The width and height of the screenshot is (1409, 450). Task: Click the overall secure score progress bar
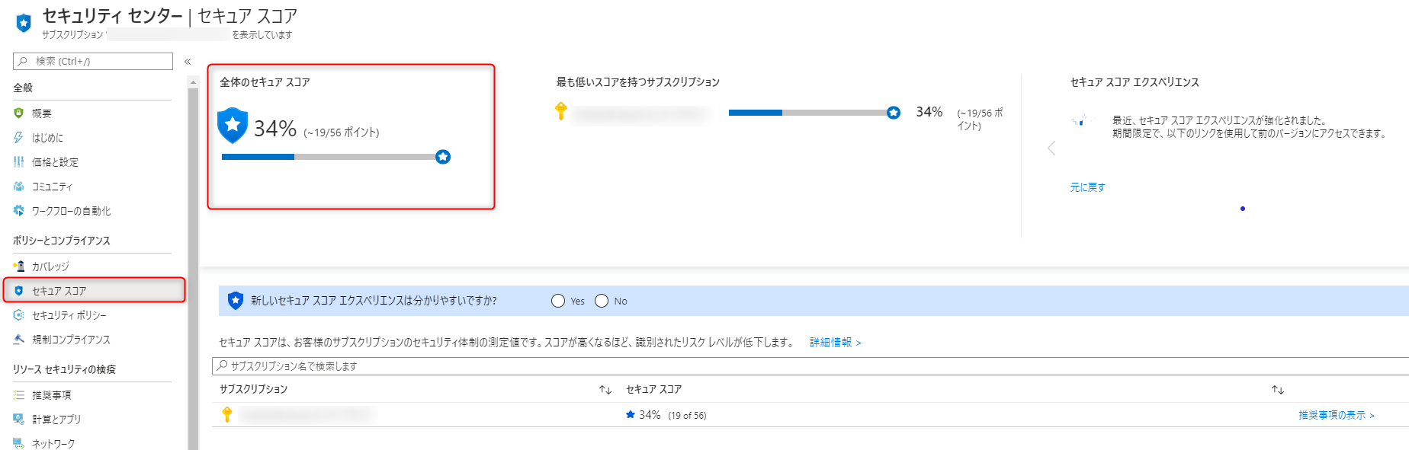tap(335, 157)
